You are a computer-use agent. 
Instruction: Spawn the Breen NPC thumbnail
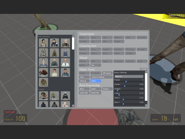click(x=65, y=43)
